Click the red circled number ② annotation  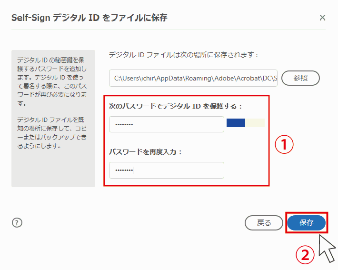305,255
